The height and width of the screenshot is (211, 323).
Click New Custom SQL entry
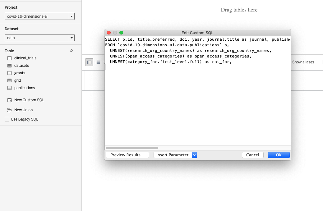click(x=29, y=100)
